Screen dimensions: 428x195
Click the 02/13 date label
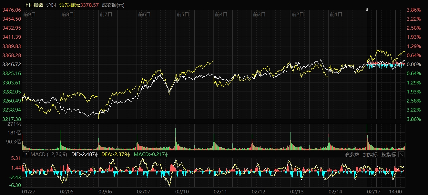(x=297, y=192)
